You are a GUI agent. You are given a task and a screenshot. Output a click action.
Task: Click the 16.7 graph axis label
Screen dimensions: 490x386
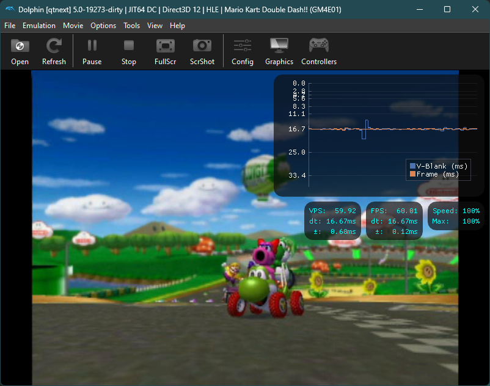[x=296, y=129]
